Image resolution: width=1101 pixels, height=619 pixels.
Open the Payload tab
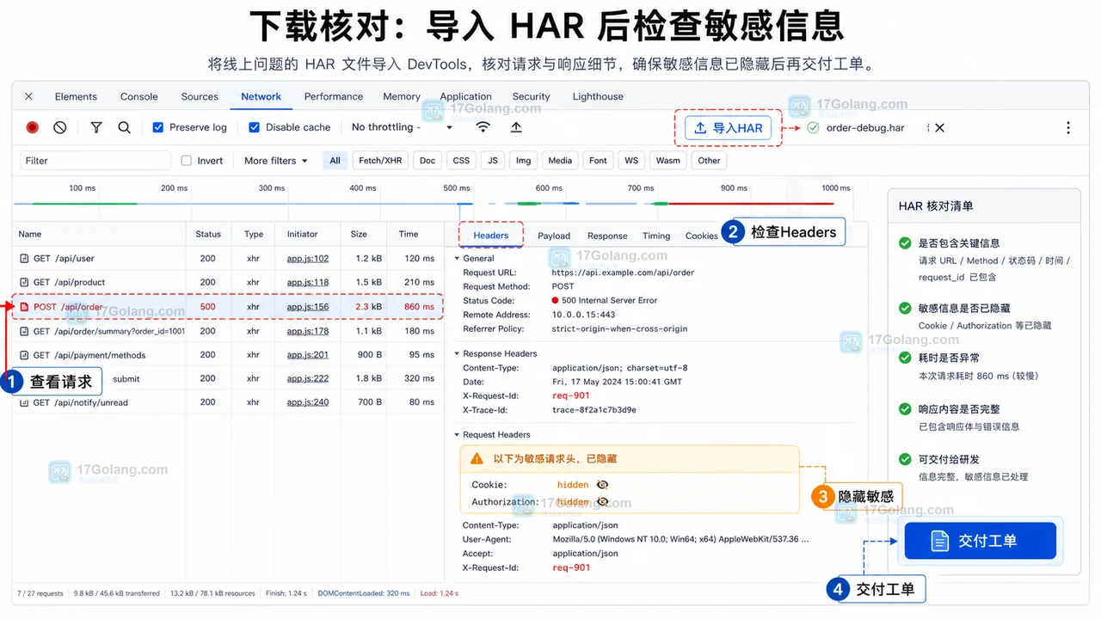click(x=554, y=236)
